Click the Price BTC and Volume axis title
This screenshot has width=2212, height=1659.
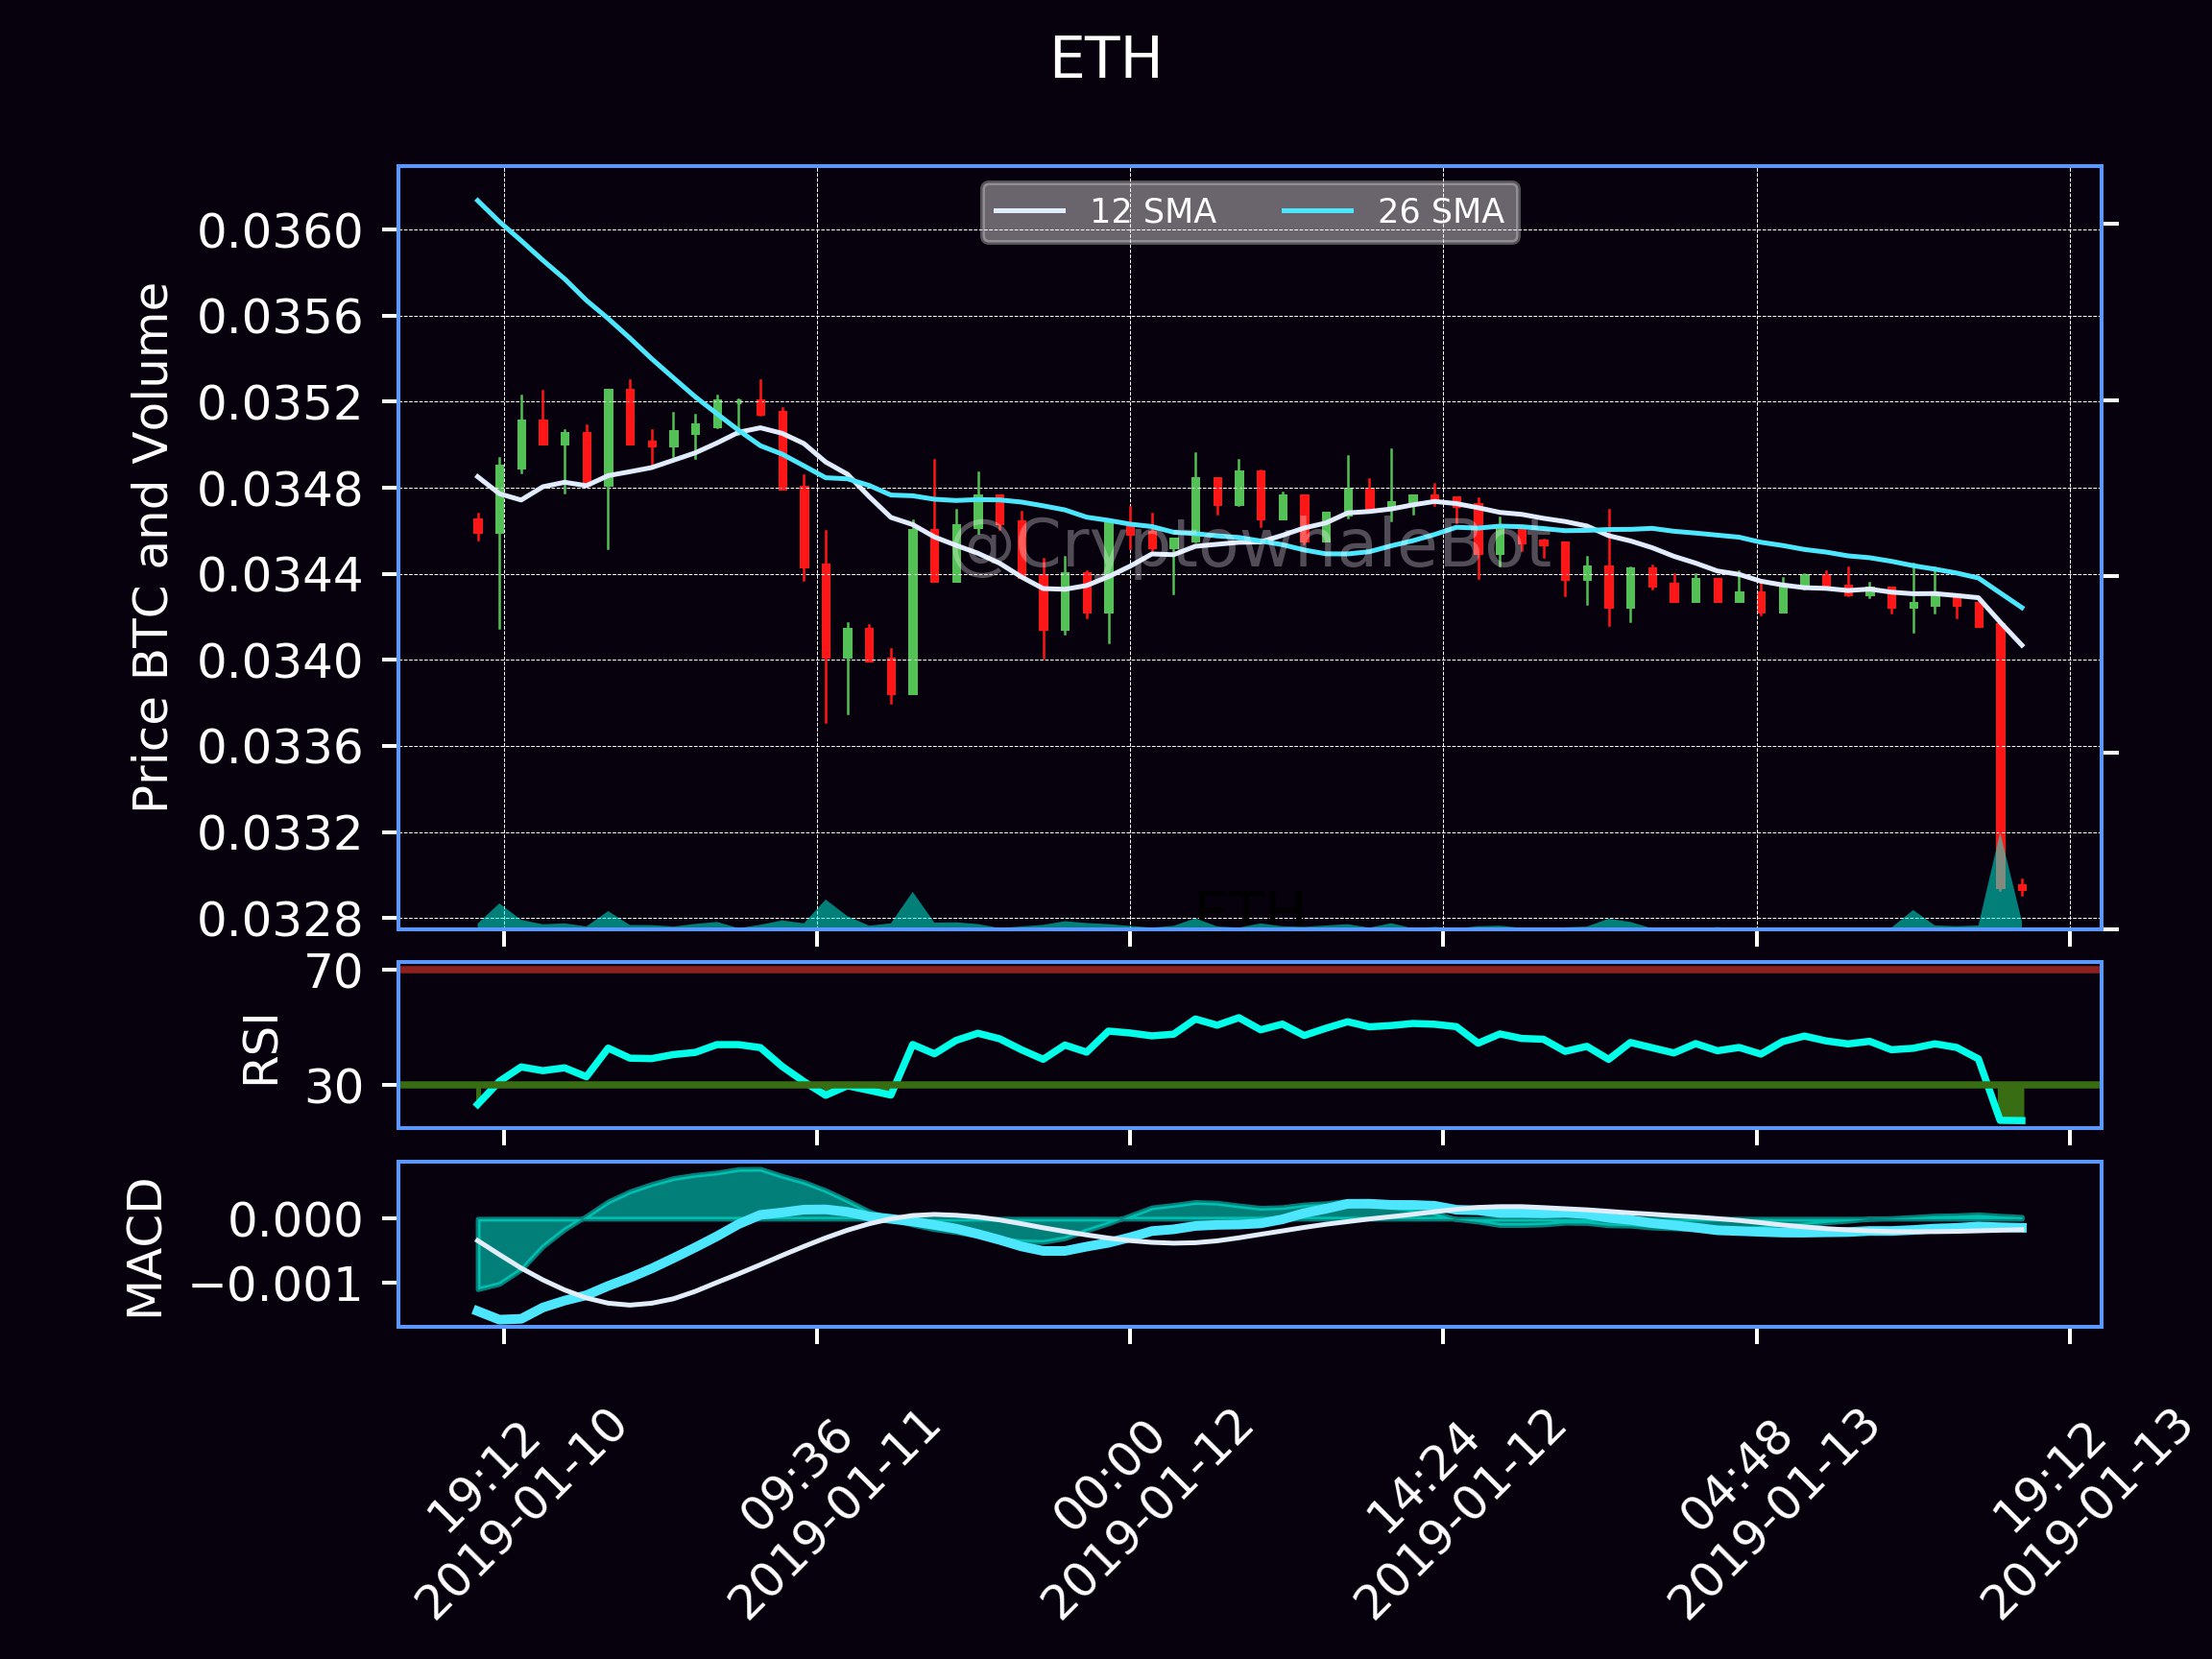[151, 548]
